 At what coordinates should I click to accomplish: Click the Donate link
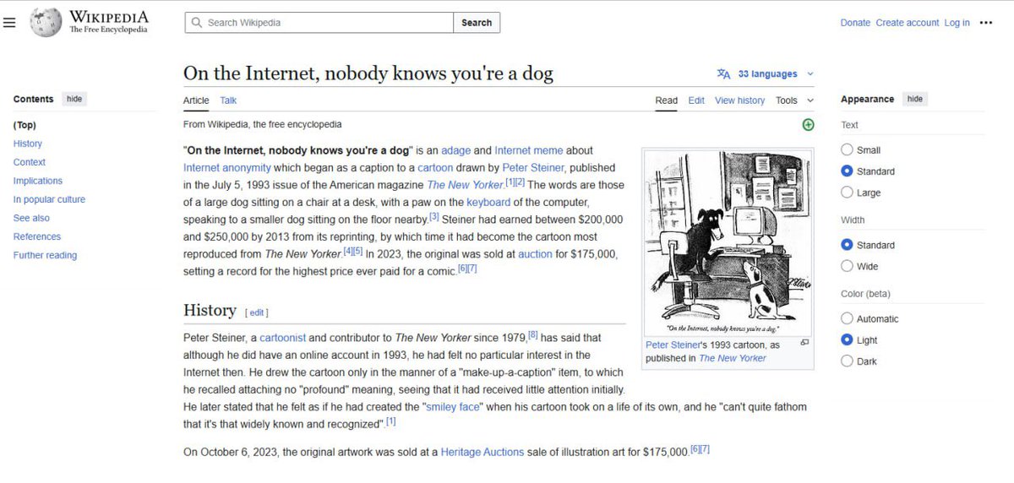coord(855,23)
